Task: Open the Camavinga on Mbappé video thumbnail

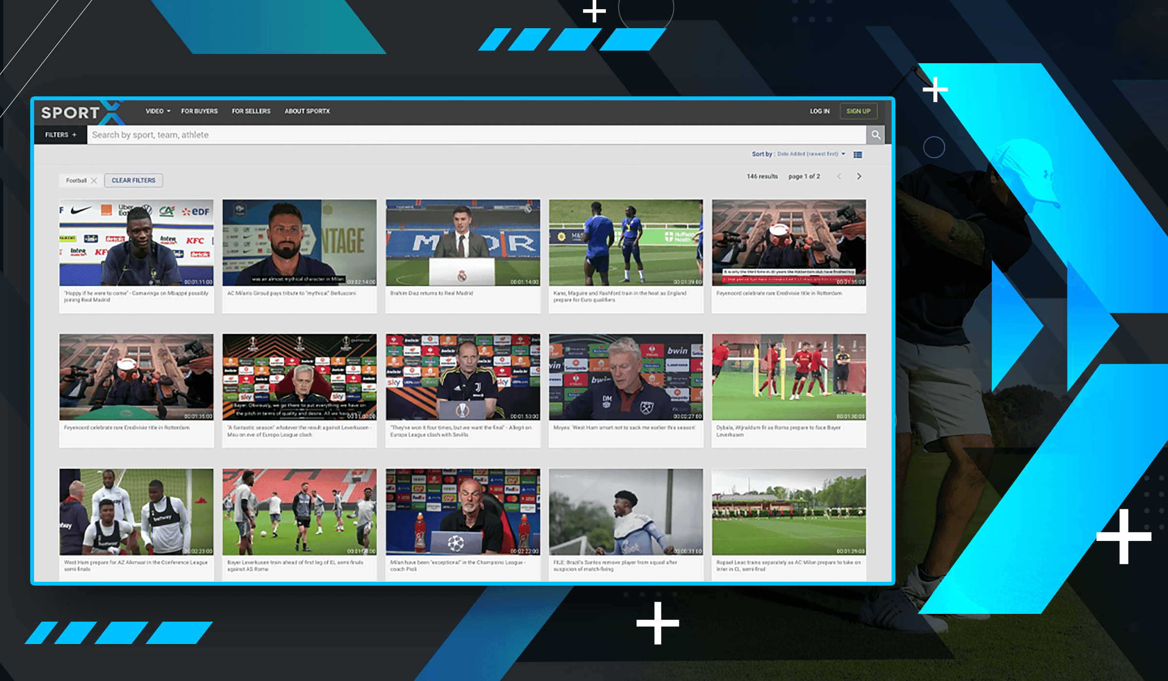Action: point(136,243)
